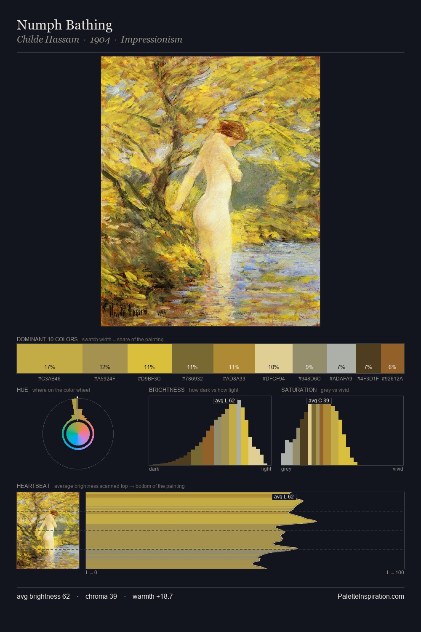Screen dimensions: 421x632
Task: Click 'chroma 39' in the footer
Action: tap(101, 596)
